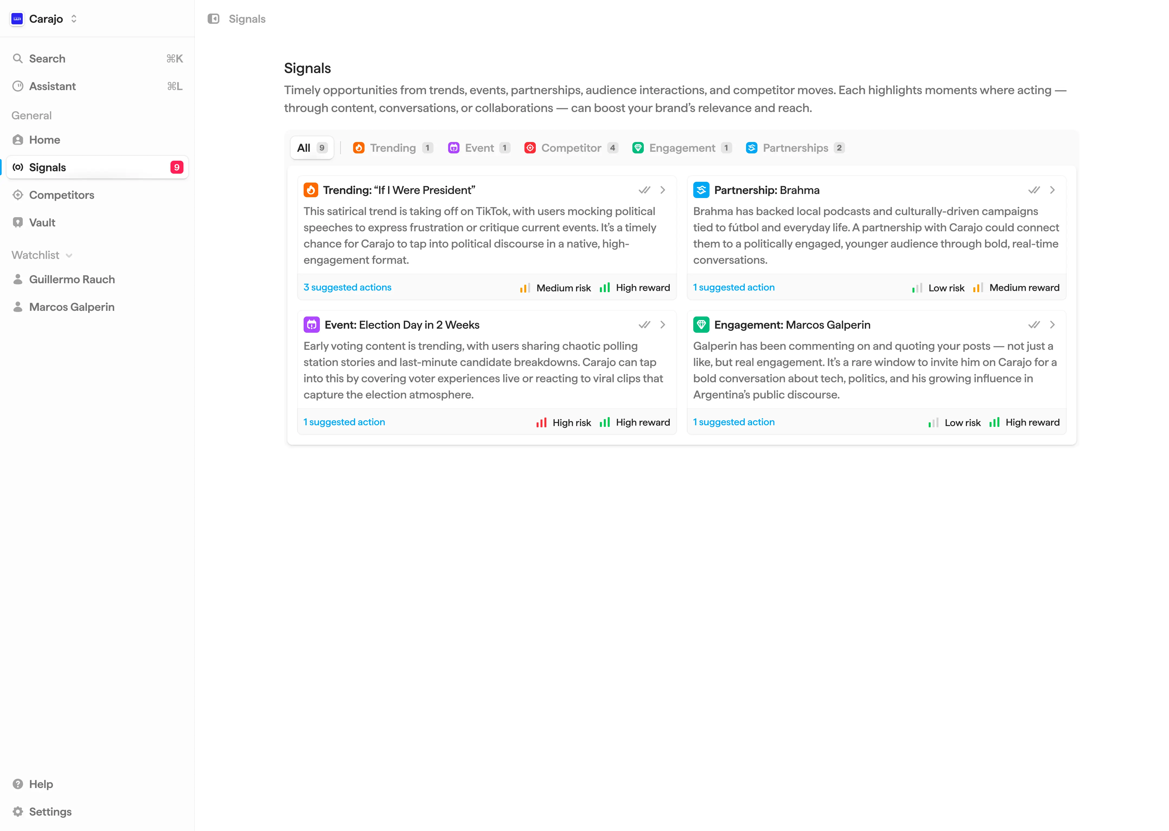Screen dimensions: 1169x831
Task: Open Competitors from the sidebar
Action: coord(61,195)
